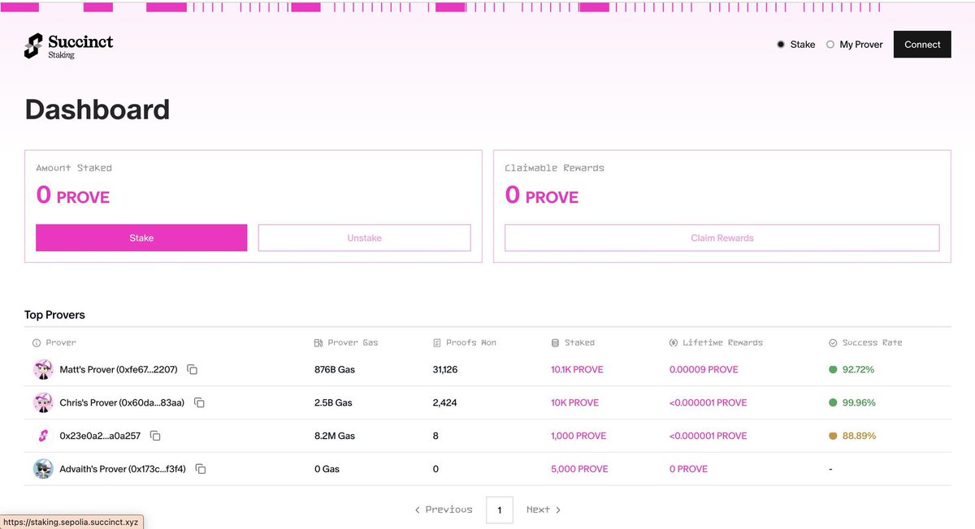
Task: Click coin stack icon in Staked header
Action: pyautogui.click(x=555, y=343)
